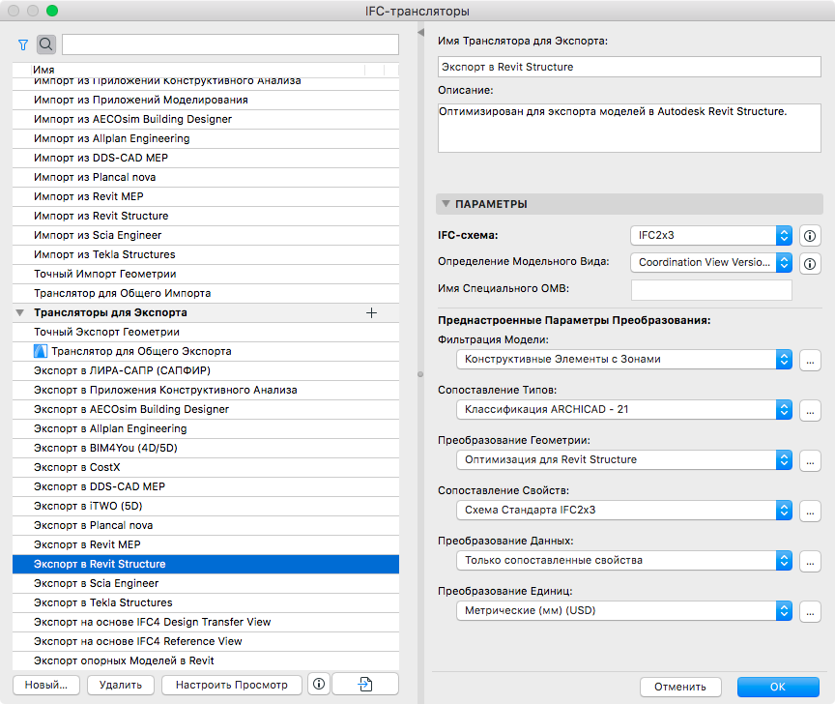Add new export translator with plus icon
835x704 pixels.
click(x=372, y=312)
